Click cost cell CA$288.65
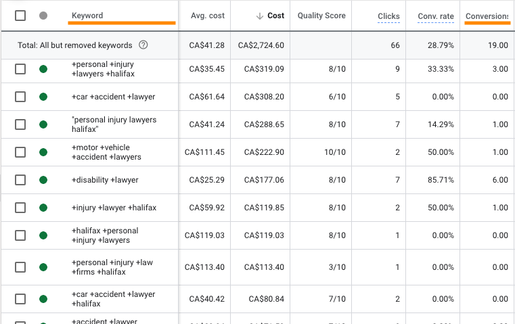Viewport: 515px width, 324px height. click(x=264, y=124)
